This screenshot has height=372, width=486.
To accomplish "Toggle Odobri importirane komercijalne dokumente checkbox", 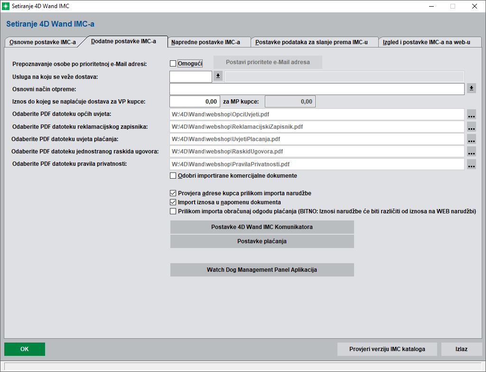I will pos(173,176).
